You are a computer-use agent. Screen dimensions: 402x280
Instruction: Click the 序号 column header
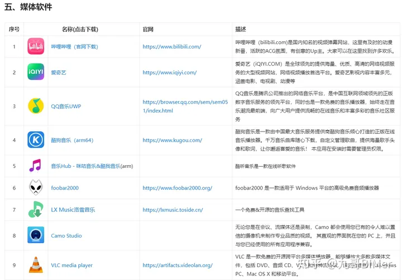pos(14,29)
